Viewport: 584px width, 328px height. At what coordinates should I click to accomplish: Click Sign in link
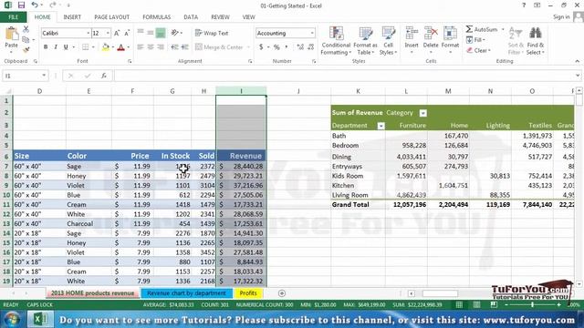[561, 17]
